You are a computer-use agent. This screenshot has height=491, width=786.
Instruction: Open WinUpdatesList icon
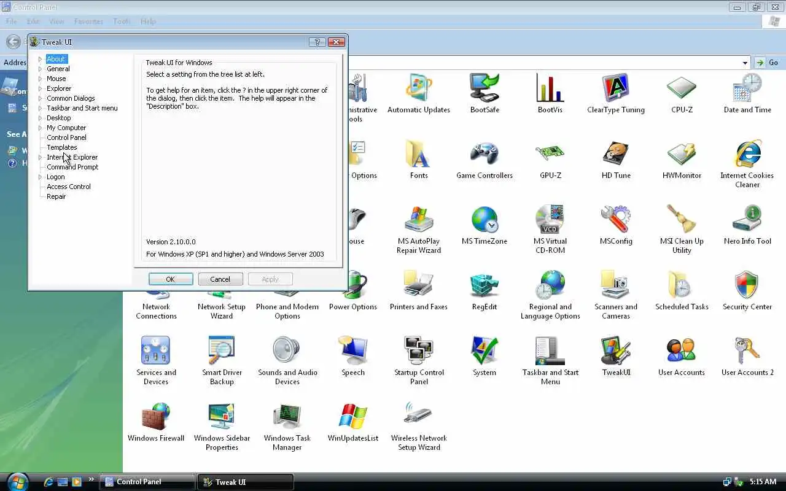point(353,416)
